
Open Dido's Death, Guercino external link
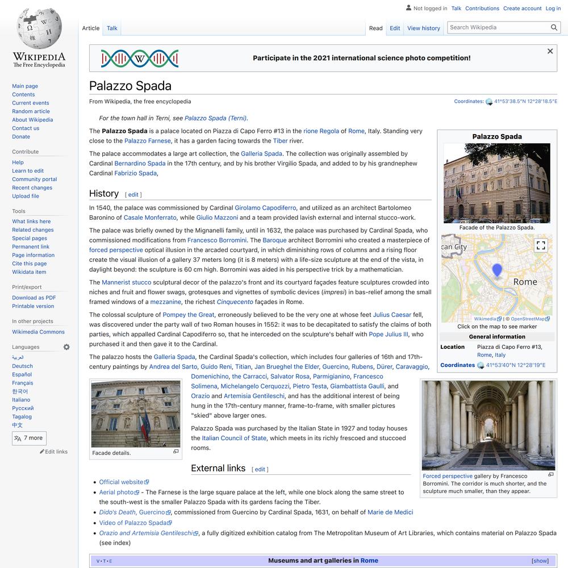click(135, 512)
